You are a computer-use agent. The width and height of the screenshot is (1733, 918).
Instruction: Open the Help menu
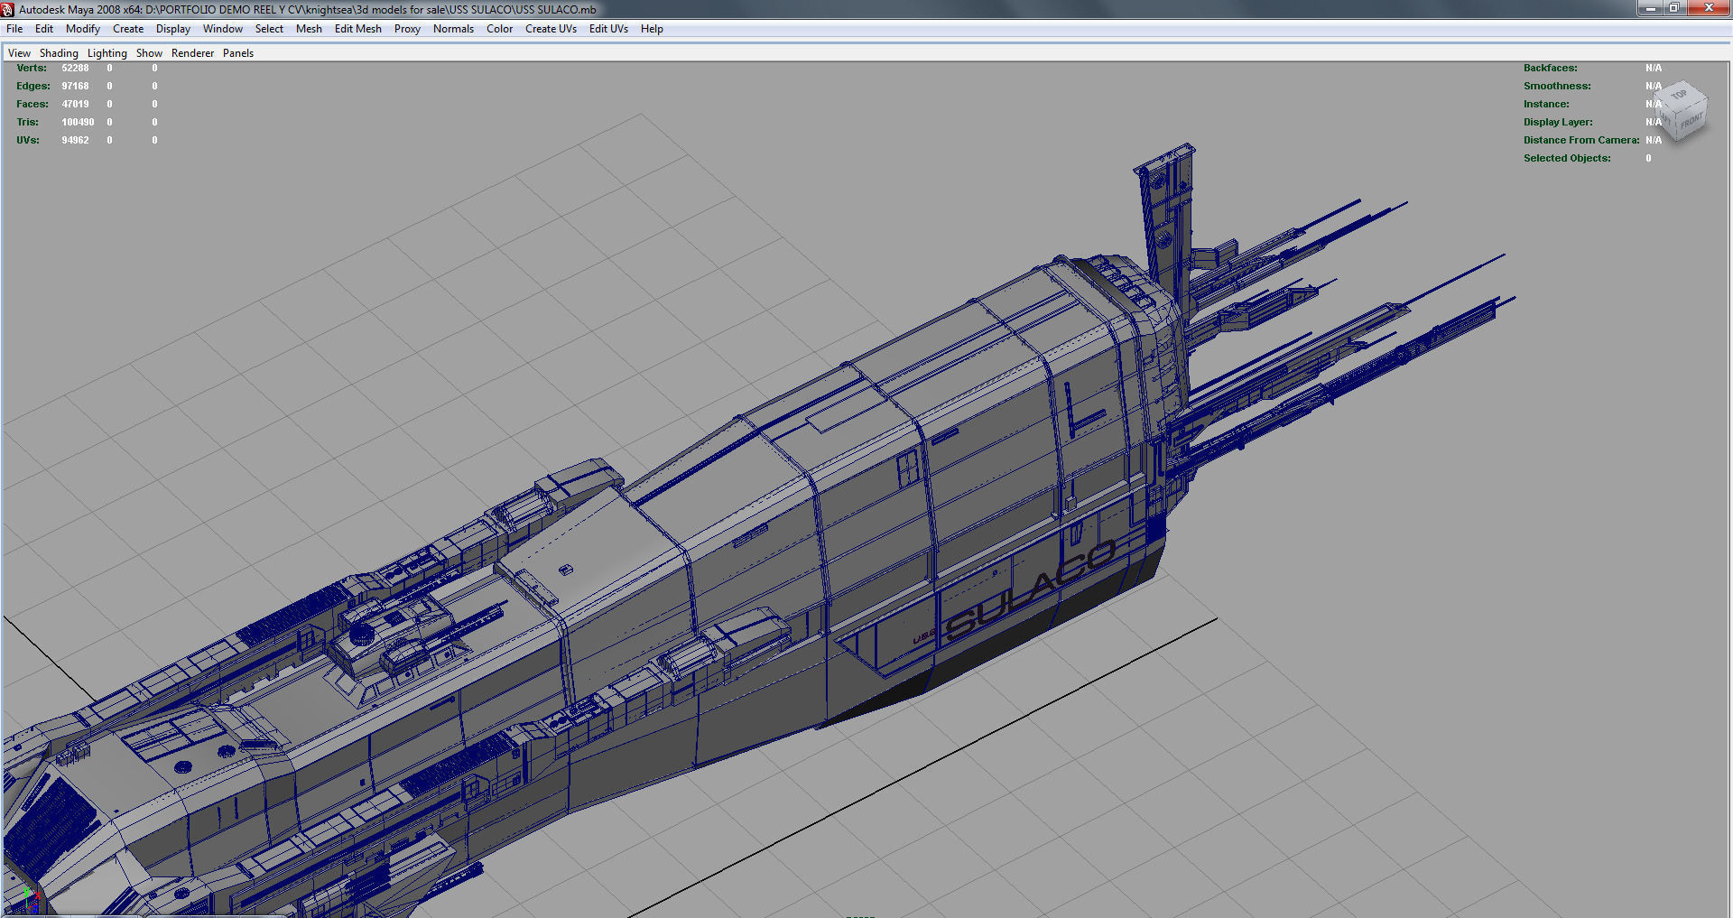tap(652, 29)
